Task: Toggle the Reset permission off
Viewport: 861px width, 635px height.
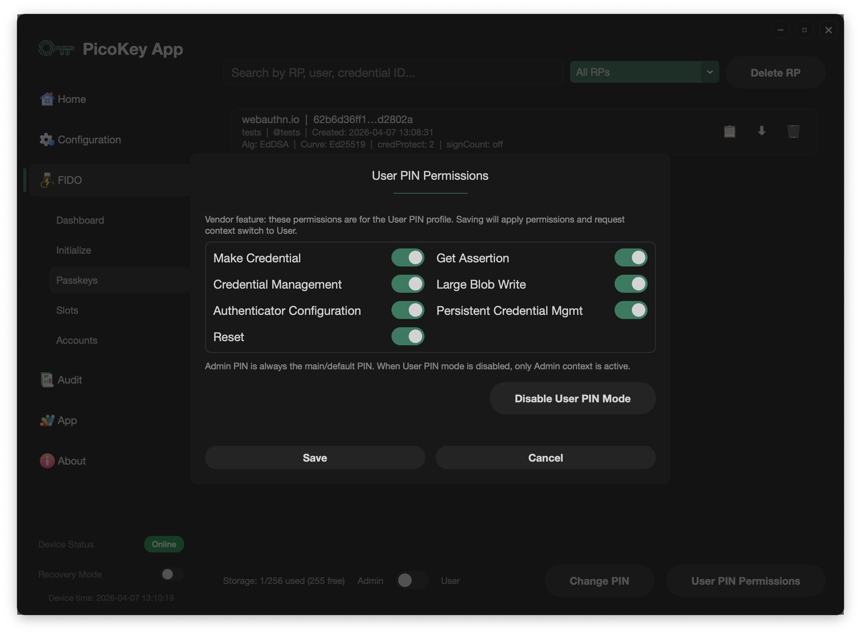Action: click(x=408, y=336)
